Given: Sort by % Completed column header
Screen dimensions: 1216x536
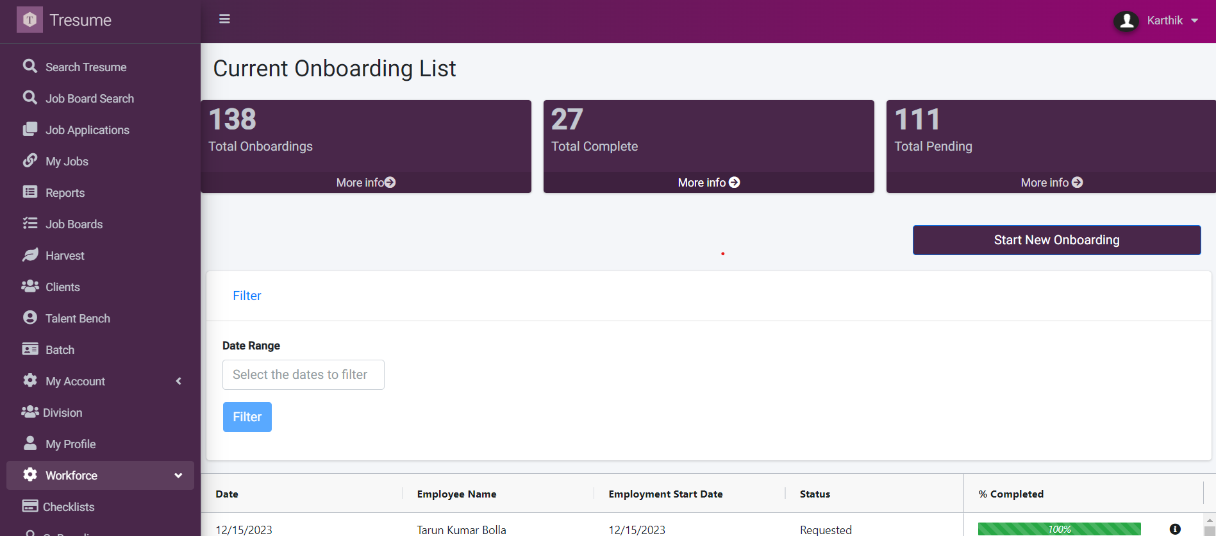Looking at the screenshot, I should click(x=1011, y=494).
